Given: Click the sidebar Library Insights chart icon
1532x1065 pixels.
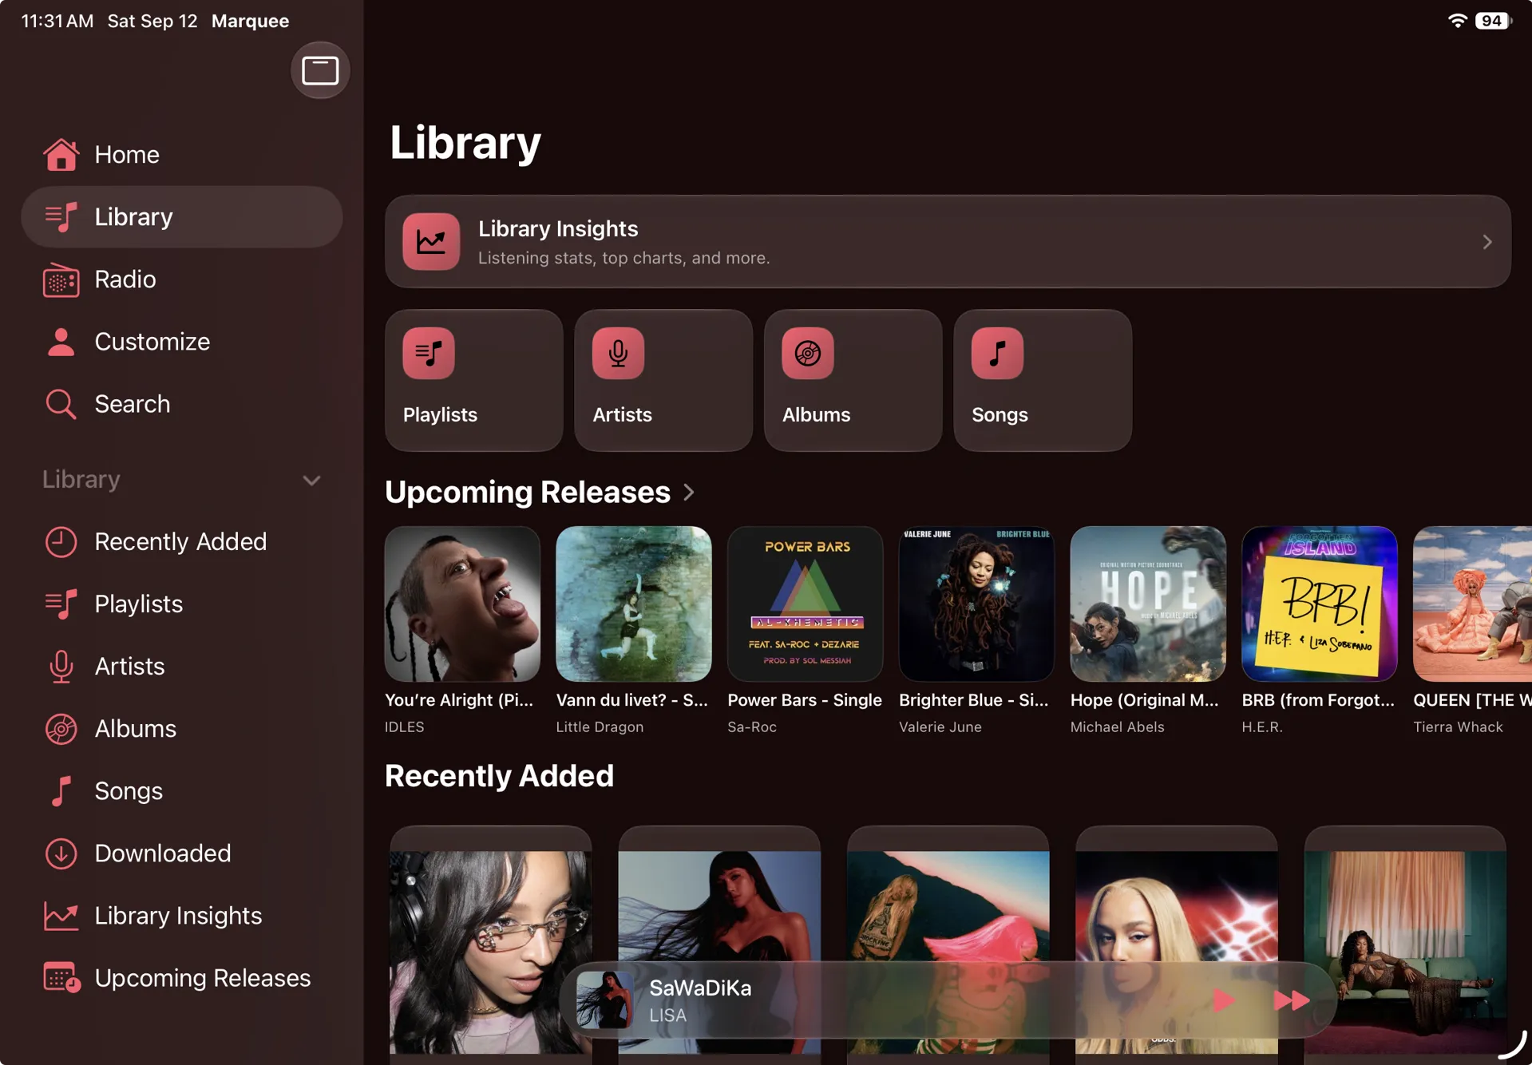Looking at the screenshot, I should pyautogui.click(x=61, y=916).
